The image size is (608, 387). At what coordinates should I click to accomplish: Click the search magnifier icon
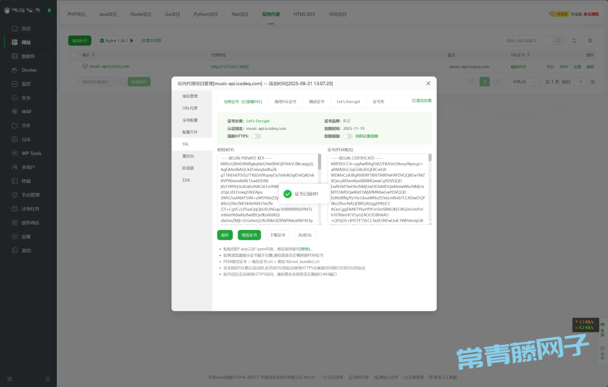tap(558, 40)
